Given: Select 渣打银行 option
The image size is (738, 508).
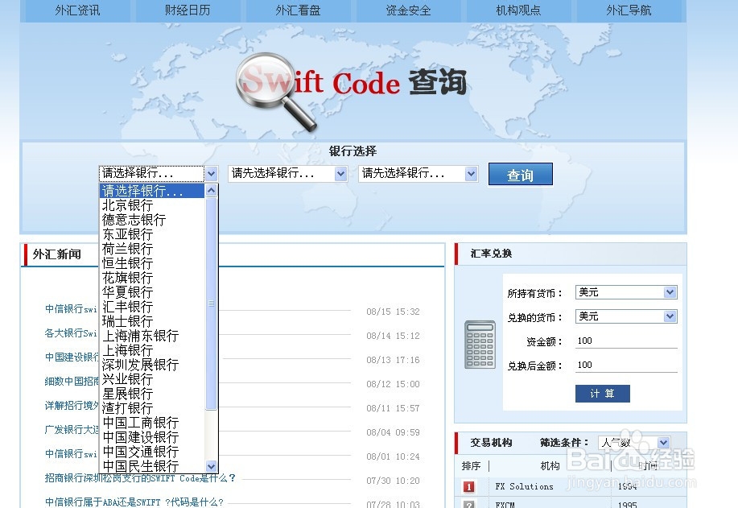Looking at the screenshot, I should [152, 408].
